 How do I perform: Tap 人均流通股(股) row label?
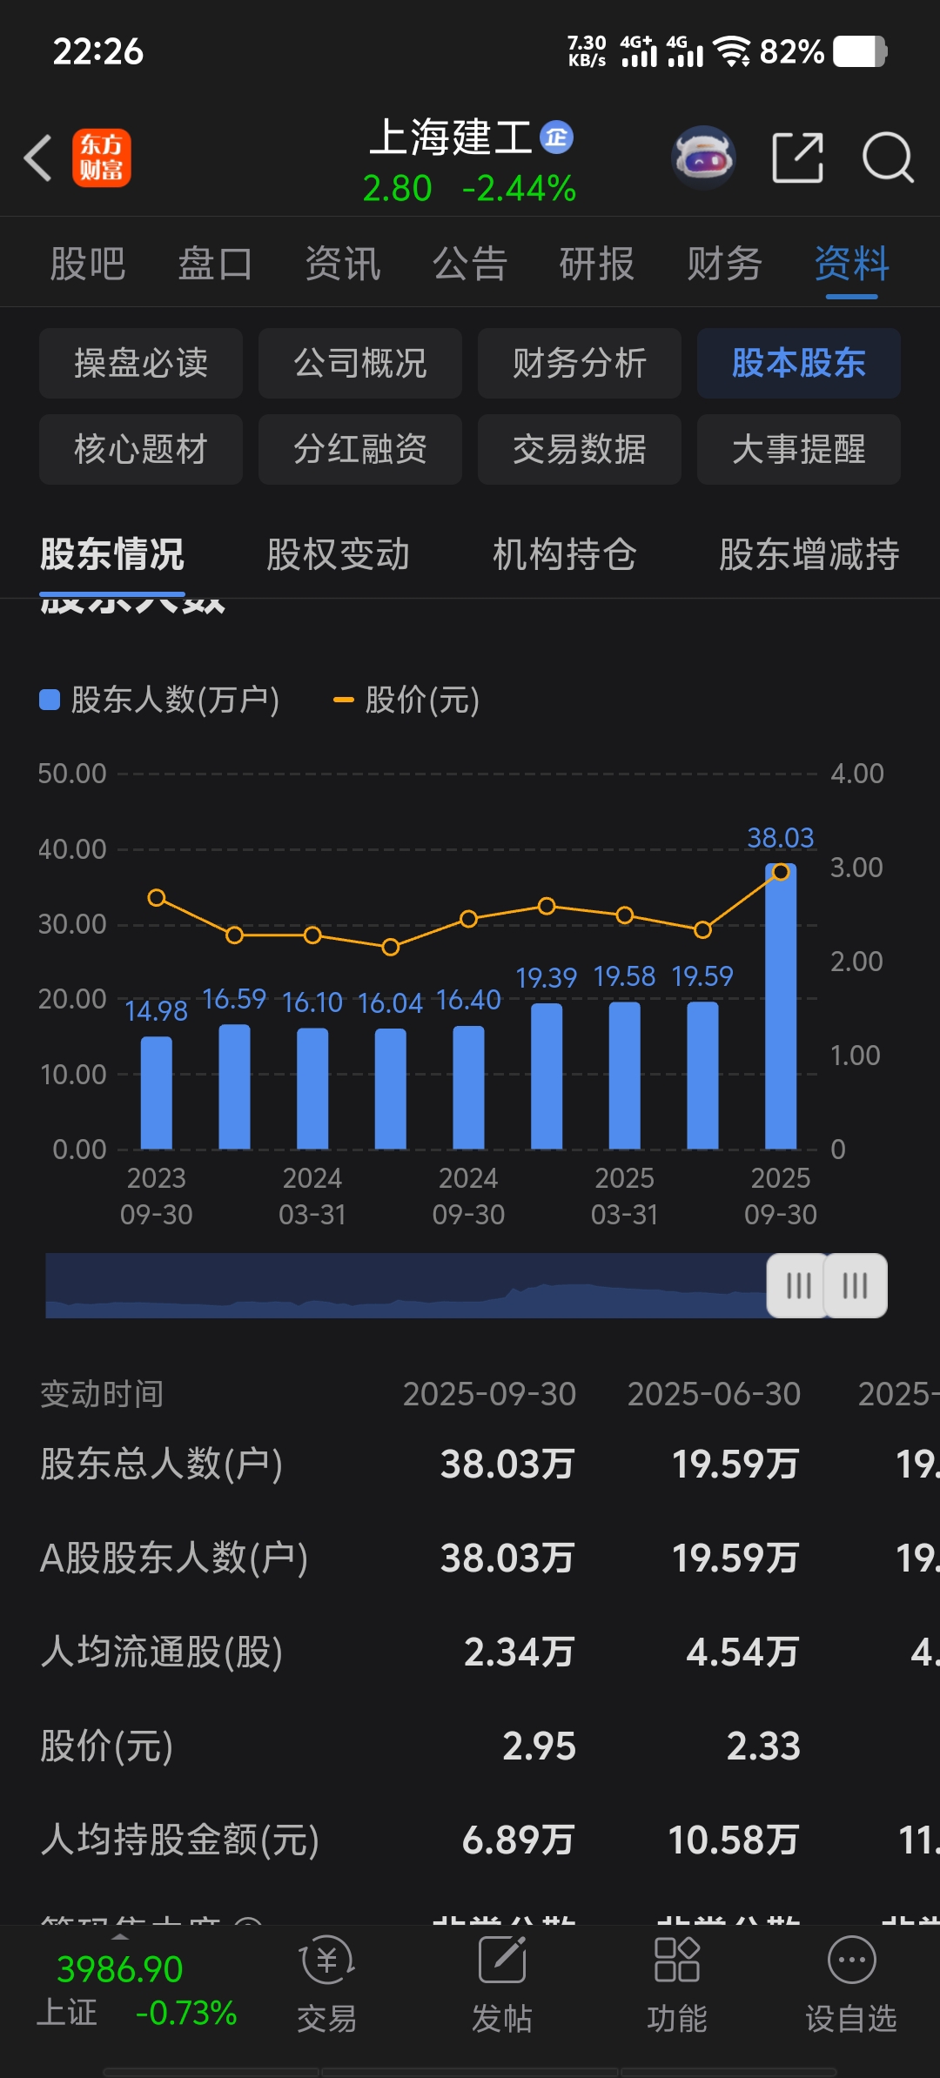[x=162, y=1652]
